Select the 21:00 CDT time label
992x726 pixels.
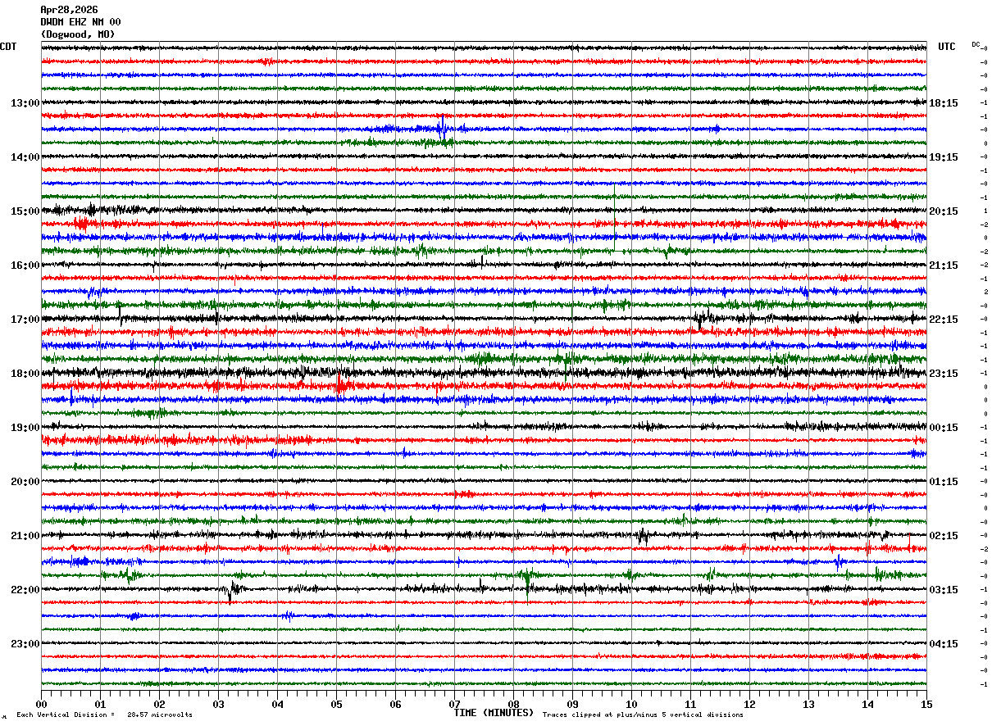(25, 536)
